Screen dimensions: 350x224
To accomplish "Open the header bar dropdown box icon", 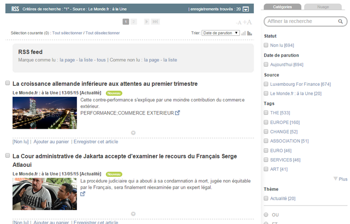I will [246, 9].
